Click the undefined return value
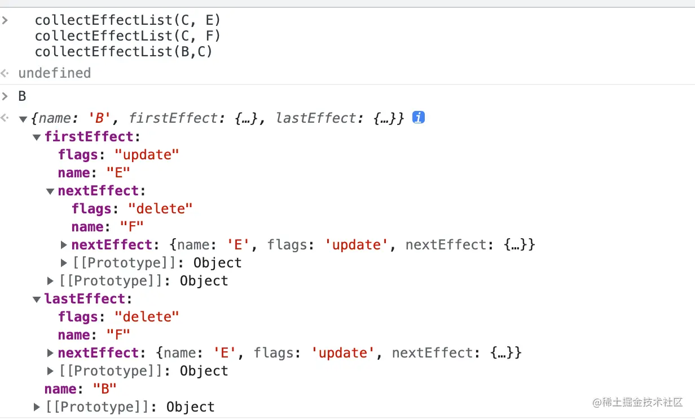695x420 pixels. point(54,73)
